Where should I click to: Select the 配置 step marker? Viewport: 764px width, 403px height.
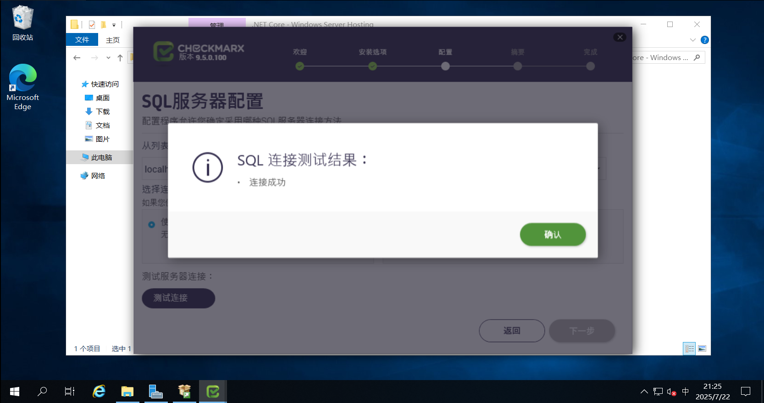(445, 66)
